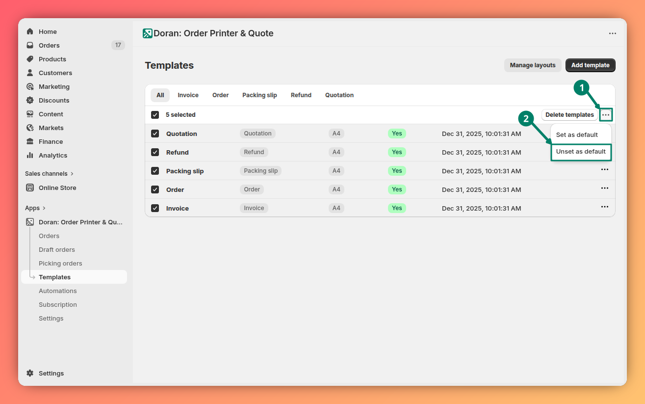This screenshot has height=404, width=645.
Task: Uncheck the Invoice template checkbox
Action: coord(155,208)
